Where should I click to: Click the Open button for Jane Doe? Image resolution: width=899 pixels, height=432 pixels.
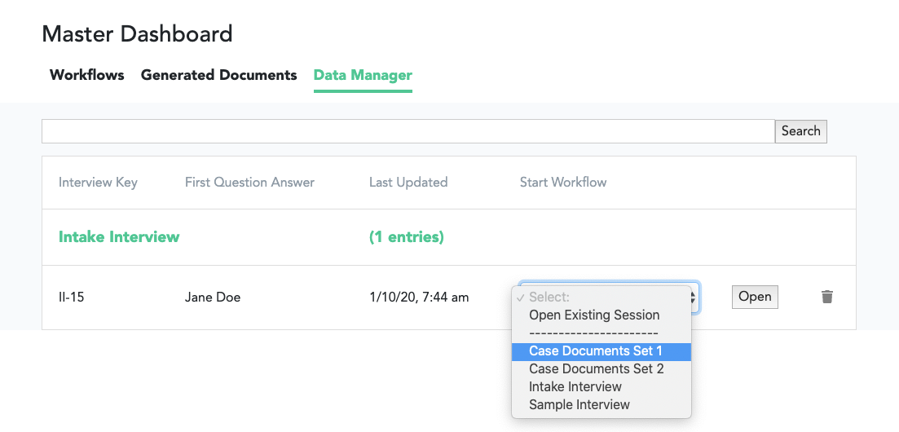755,297
